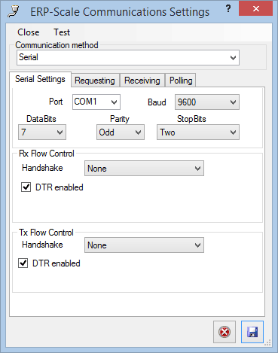Open the StopBits dropdown showing Two
Screen dimensions: 278x353
click(x=198, y=132)
